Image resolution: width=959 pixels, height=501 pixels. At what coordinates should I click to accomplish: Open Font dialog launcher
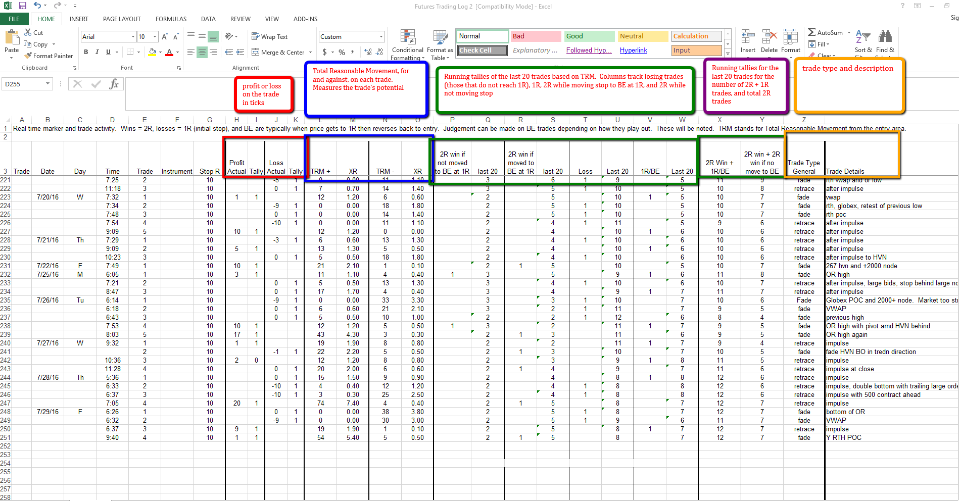179,68
